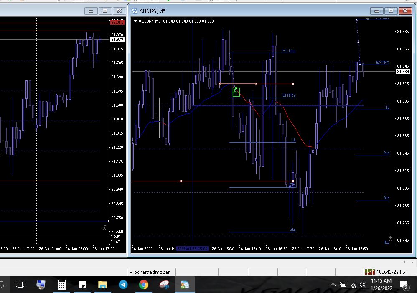Open the notification center with 2 alerts
Screen dimensions: 417x293
[x=404, y=285]
